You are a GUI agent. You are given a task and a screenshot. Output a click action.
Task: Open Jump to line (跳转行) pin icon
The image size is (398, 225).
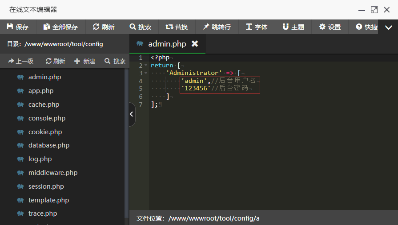(206, 27)
